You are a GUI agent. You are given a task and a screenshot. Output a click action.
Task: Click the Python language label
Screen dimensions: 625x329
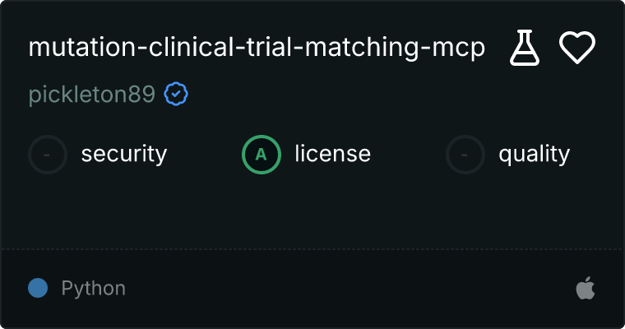click(93, 288)
